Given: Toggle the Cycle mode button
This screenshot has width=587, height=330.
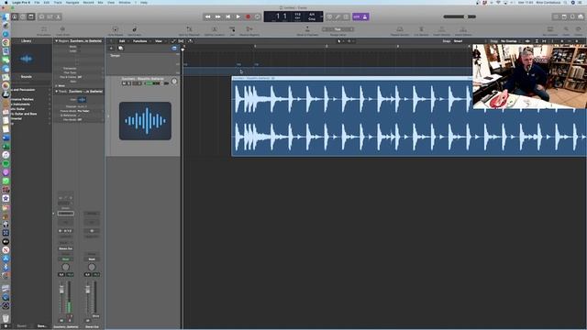Looking at the screenshot, I should click(x=258, y=16).
